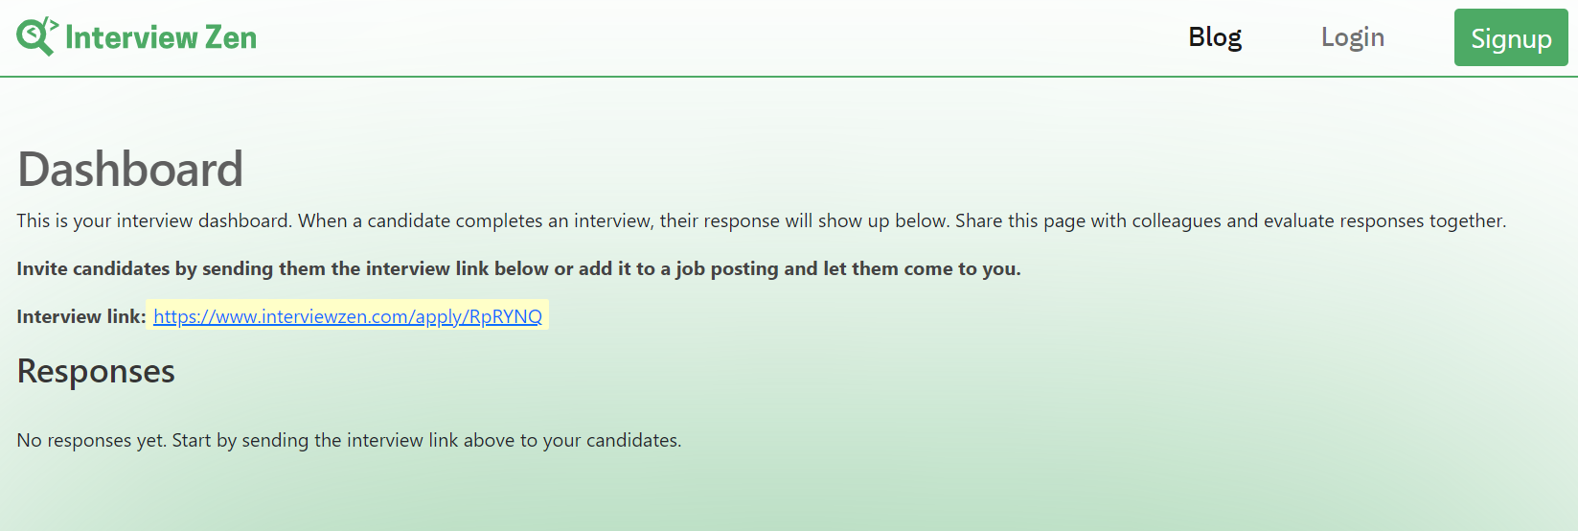The height and width of the screenshot is (531, 1578).
Task: Go to the Login page
Action: 1352,37
